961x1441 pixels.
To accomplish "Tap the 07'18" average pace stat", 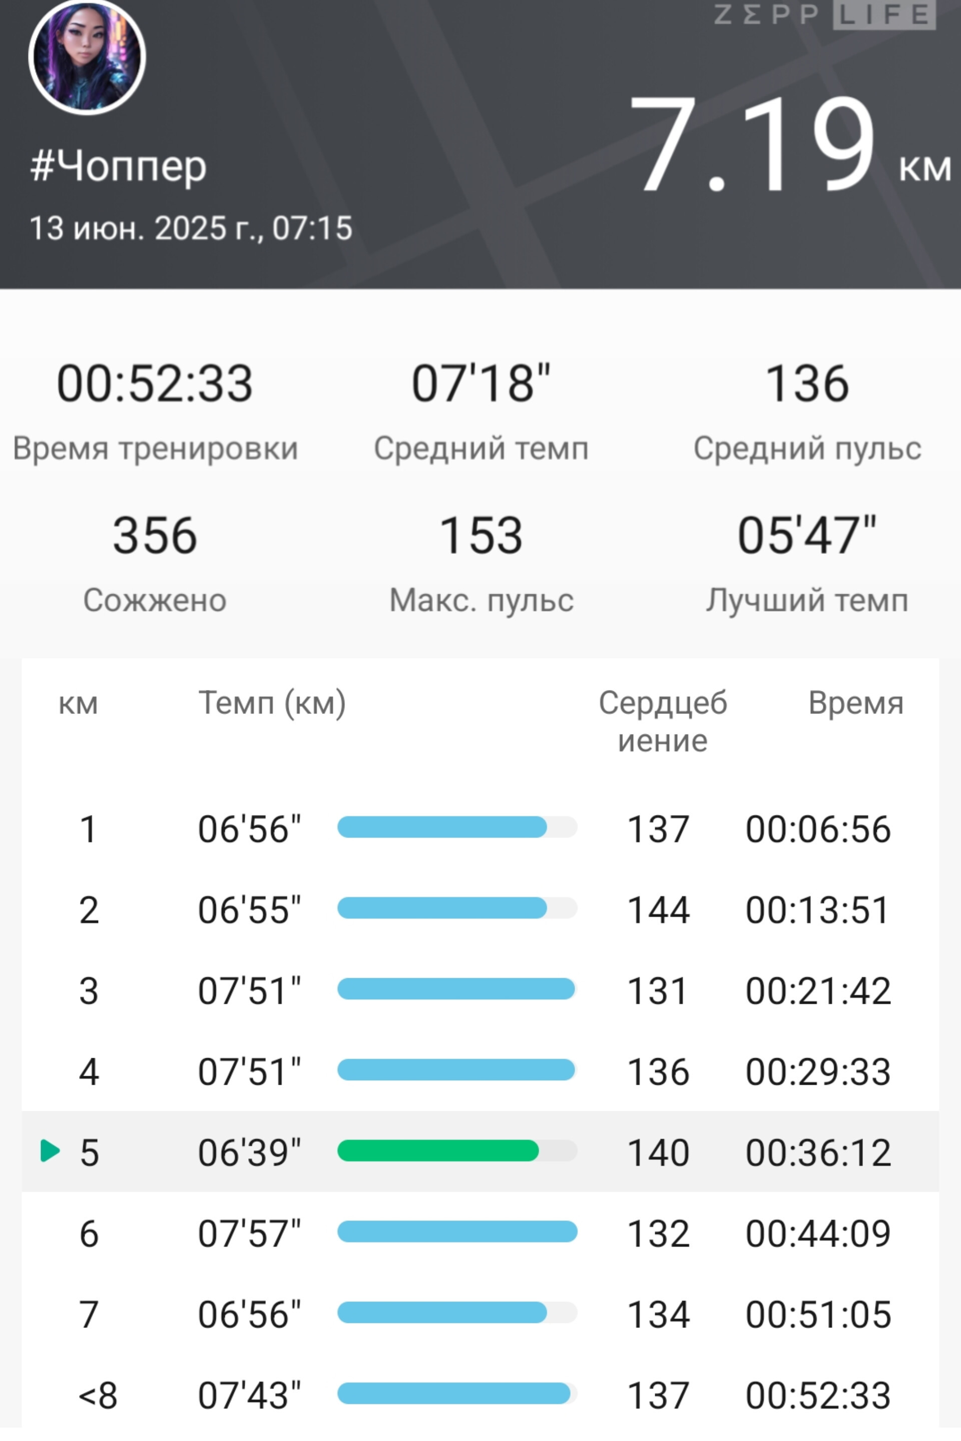I will click(481, 384).
